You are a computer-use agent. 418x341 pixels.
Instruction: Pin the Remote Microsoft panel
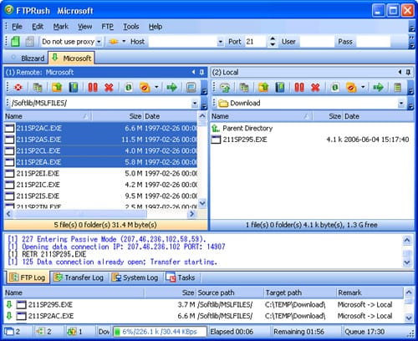pos(202,73)
